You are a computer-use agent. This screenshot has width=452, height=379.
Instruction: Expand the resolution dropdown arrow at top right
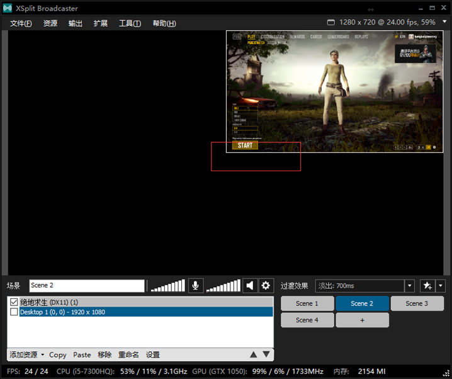(x=444, y=22)
